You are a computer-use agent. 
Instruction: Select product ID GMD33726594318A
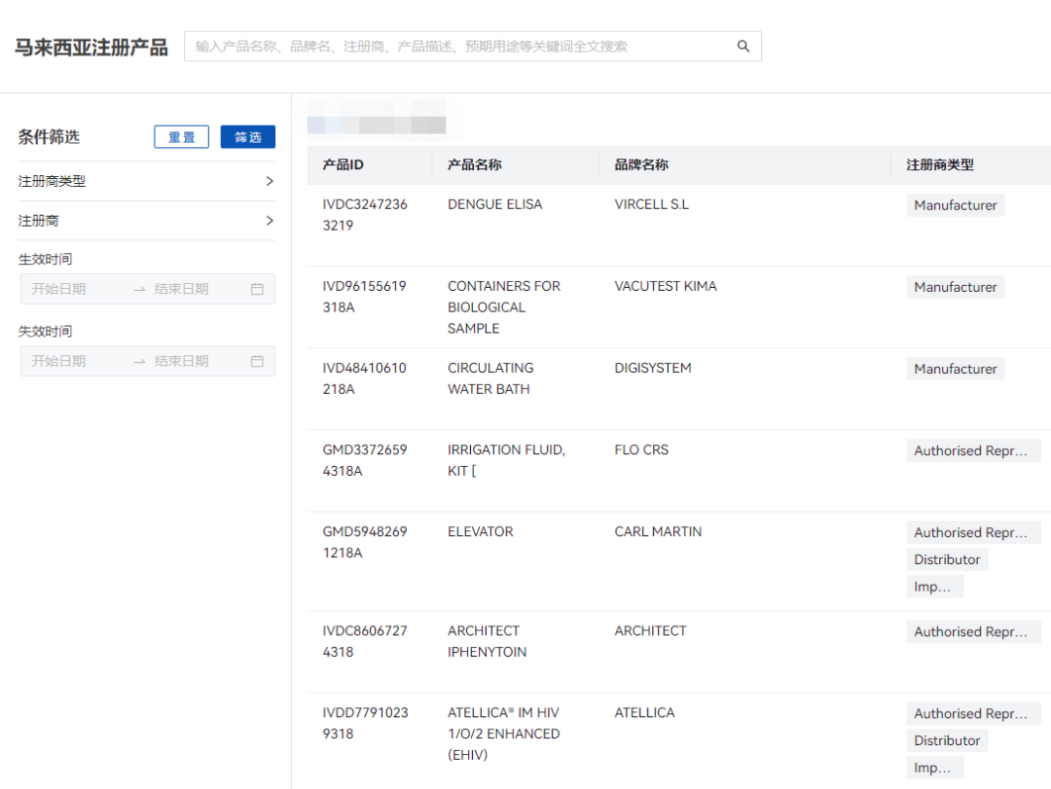[365, 460]
